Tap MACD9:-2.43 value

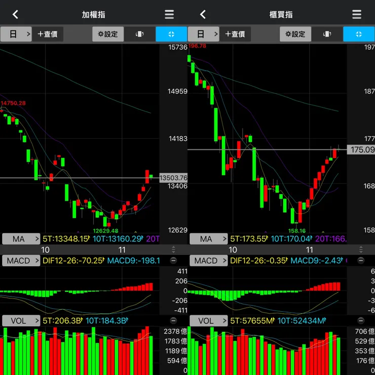point(317,260)
